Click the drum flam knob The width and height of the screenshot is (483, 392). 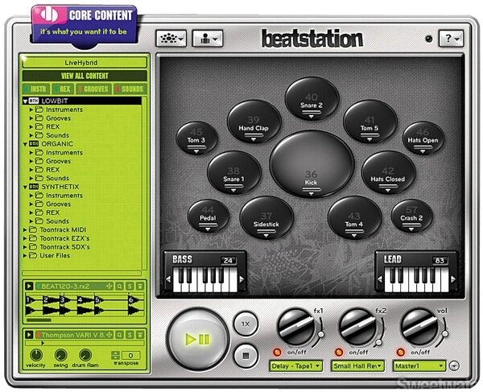(85, 355)
